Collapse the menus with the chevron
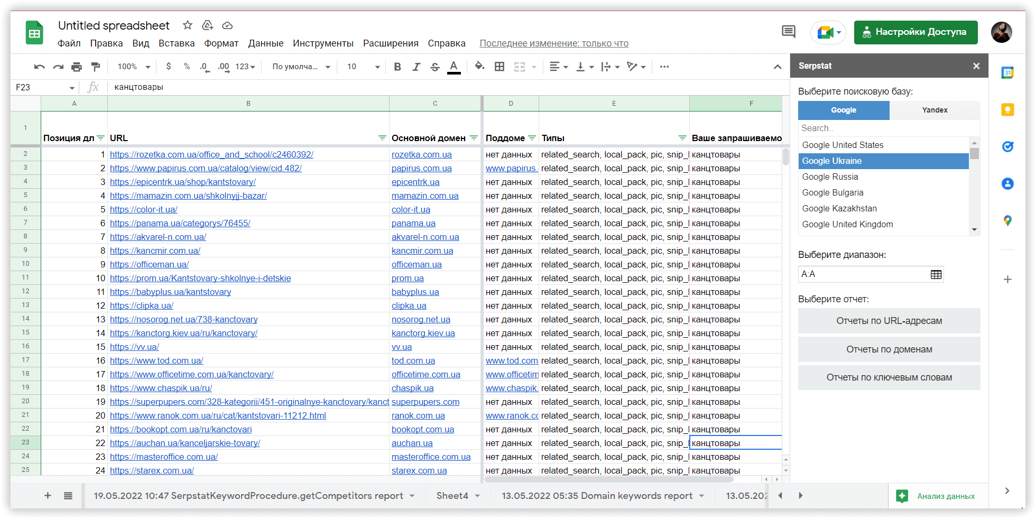 tap(778, 67)
